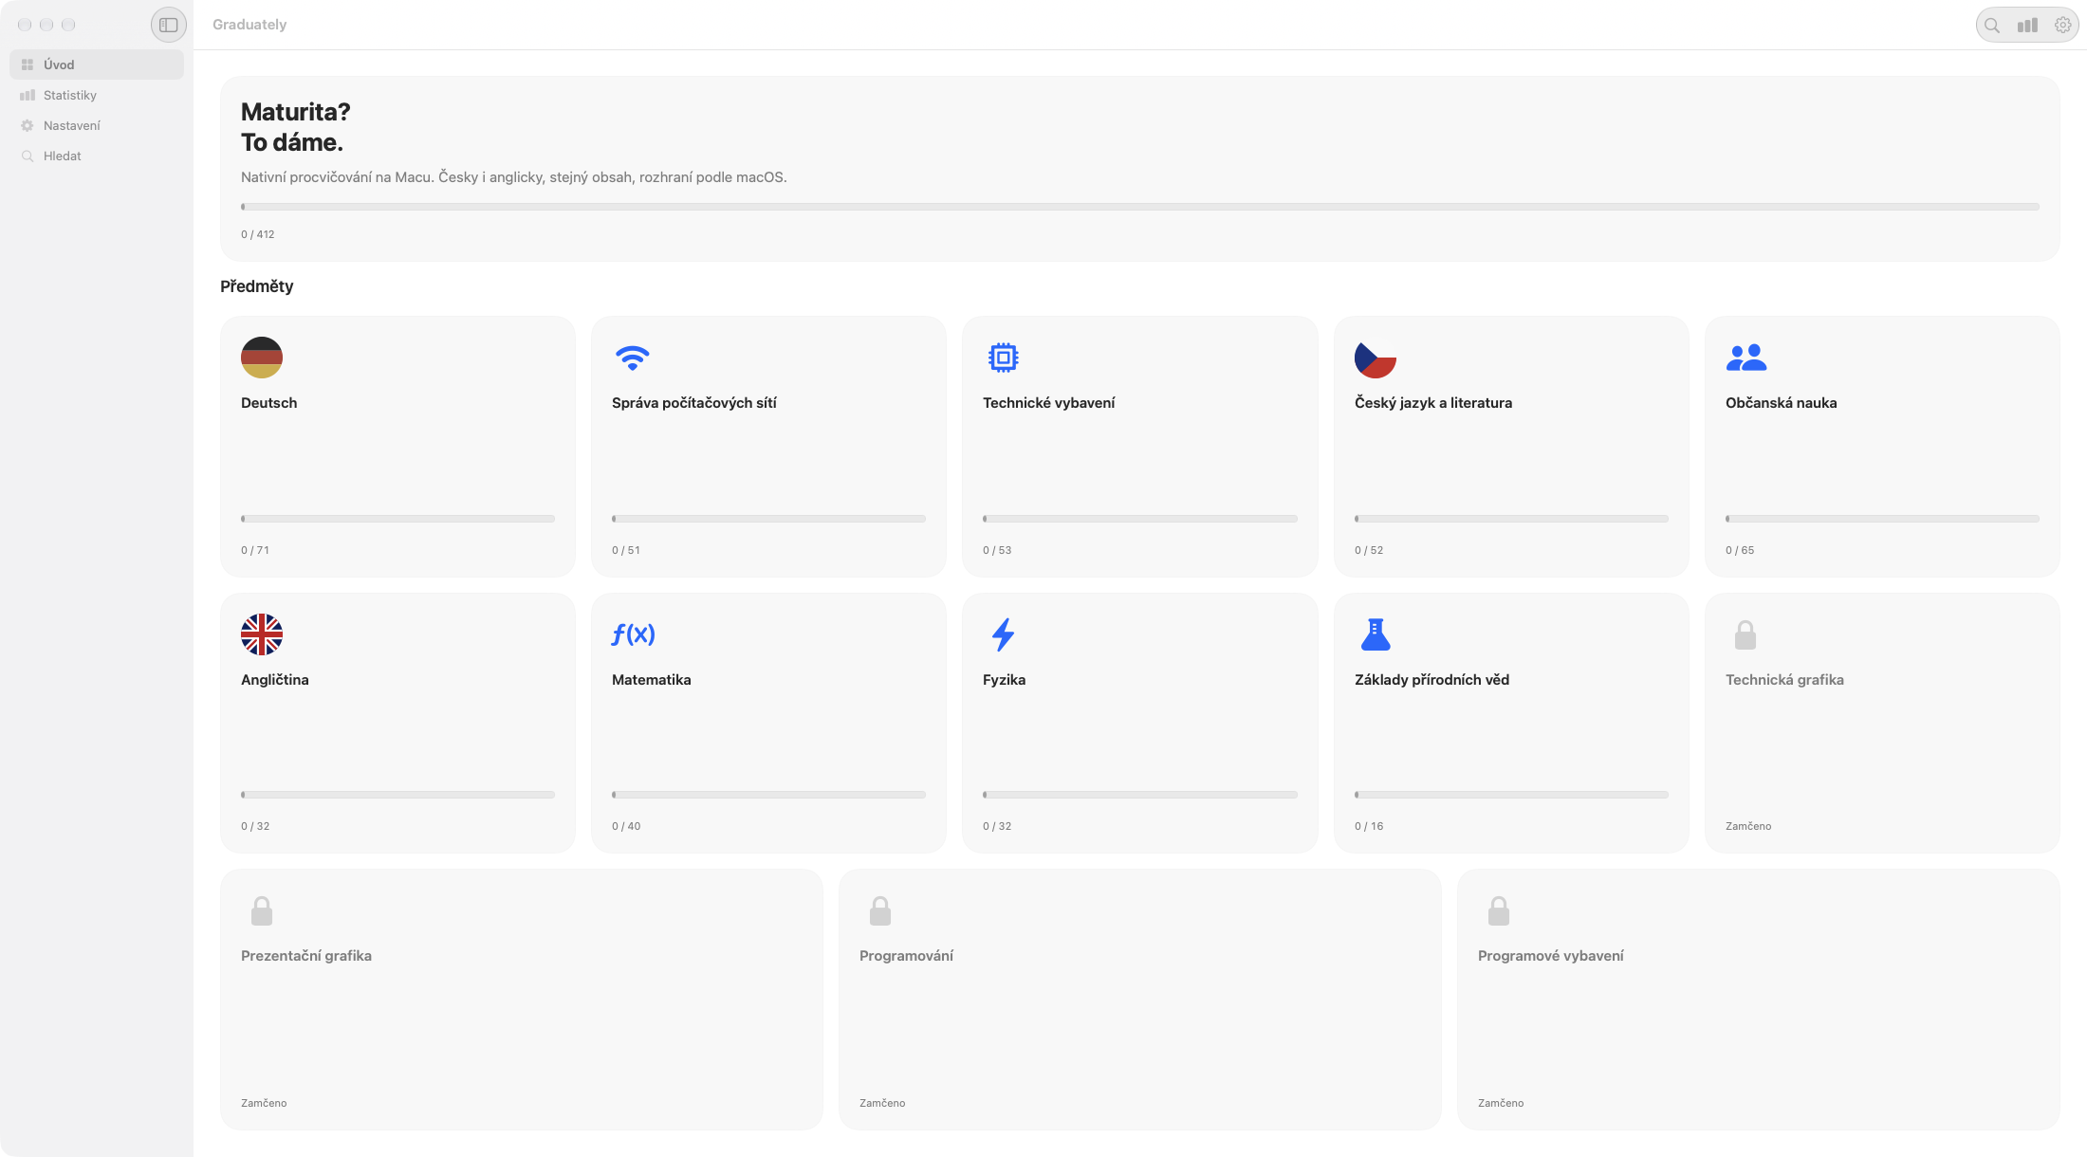This screenshot has height=1157, width=2087.
Task: Click the flask icon for Základy přírodních věd
Action: (1376, 634)
